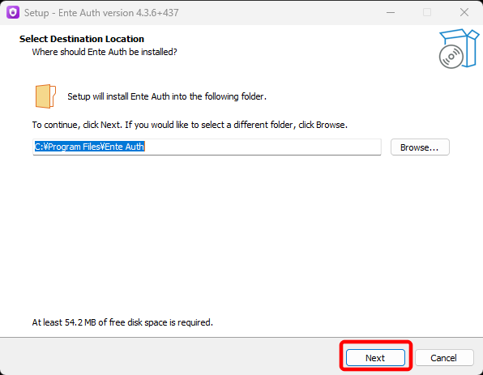Minimize the Setup window

coord(391,13)
